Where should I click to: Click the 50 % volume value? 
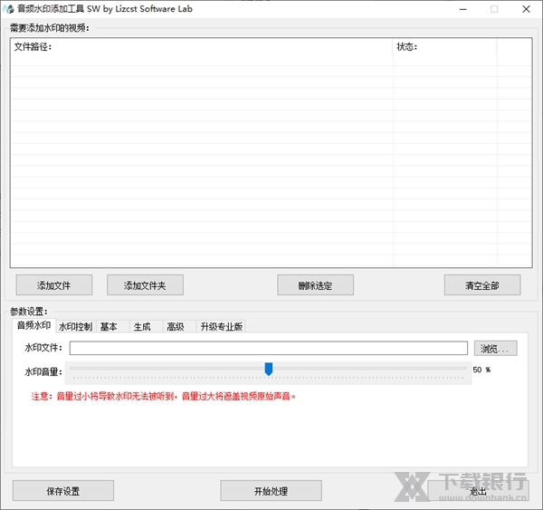[x=481, y=370]
